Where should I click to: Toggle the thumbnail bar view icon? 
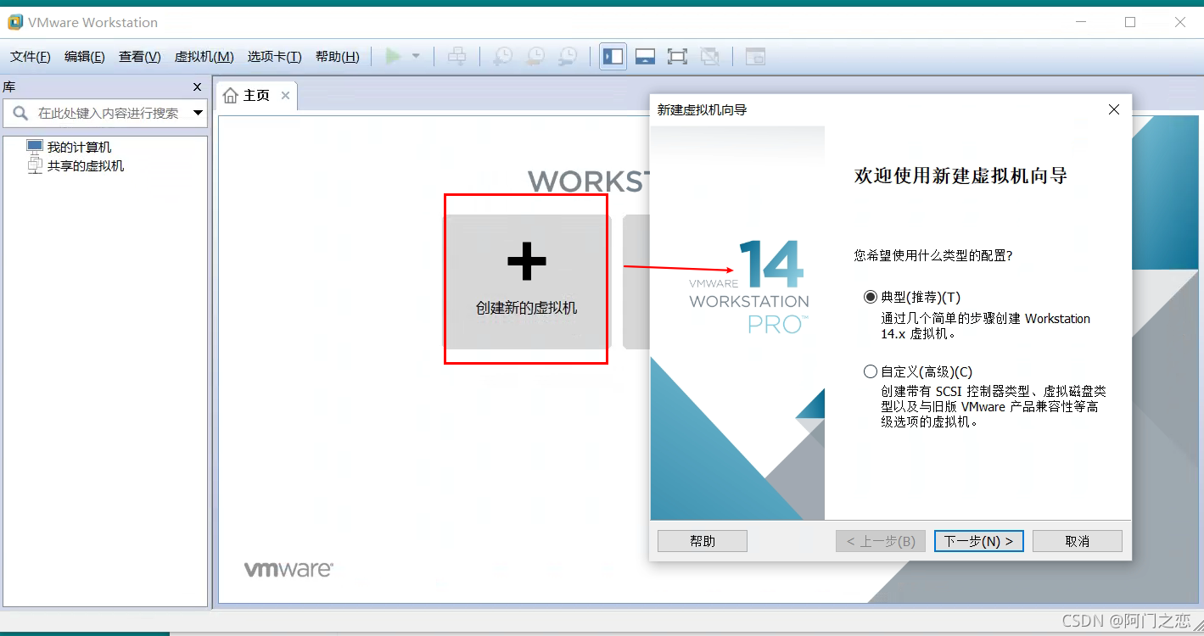(645, 57)
